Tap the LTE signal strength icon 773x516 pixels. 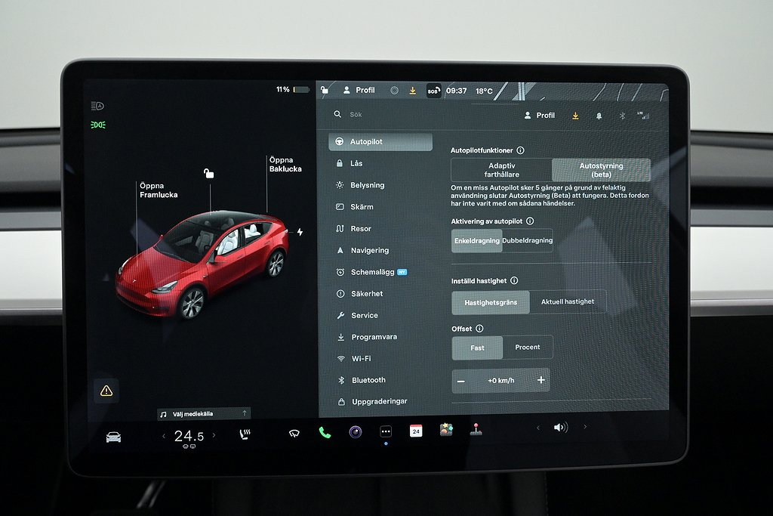click(643, 116)
